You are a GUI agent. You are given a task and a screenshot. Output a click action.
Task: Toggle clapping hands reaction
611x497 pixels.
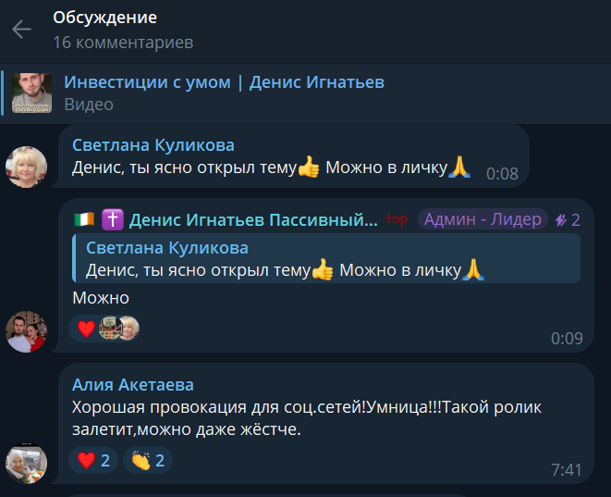pyautogui.click(x=148, y=460)
